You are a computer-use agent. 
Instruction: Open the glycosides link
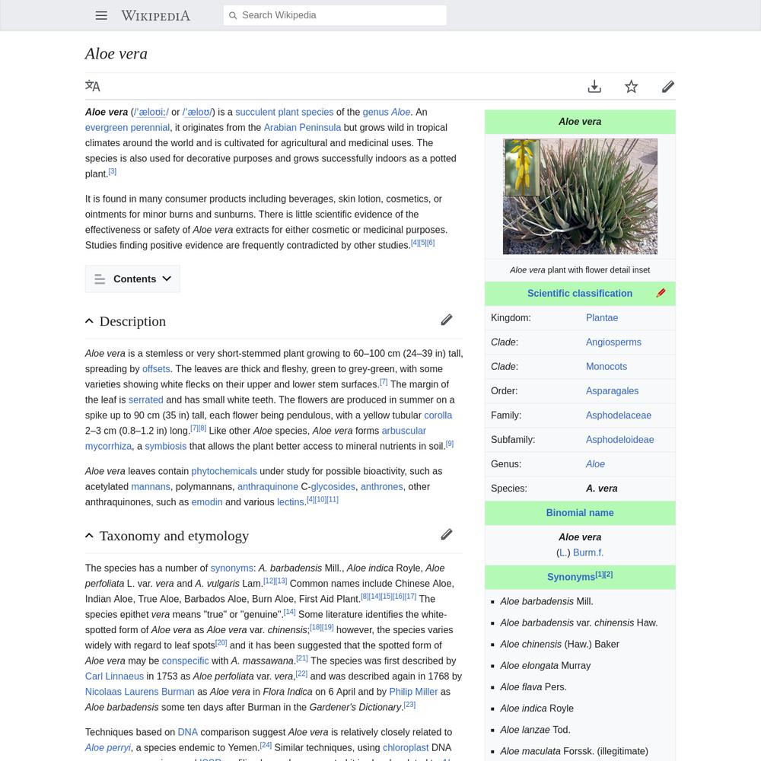[333, 487]
